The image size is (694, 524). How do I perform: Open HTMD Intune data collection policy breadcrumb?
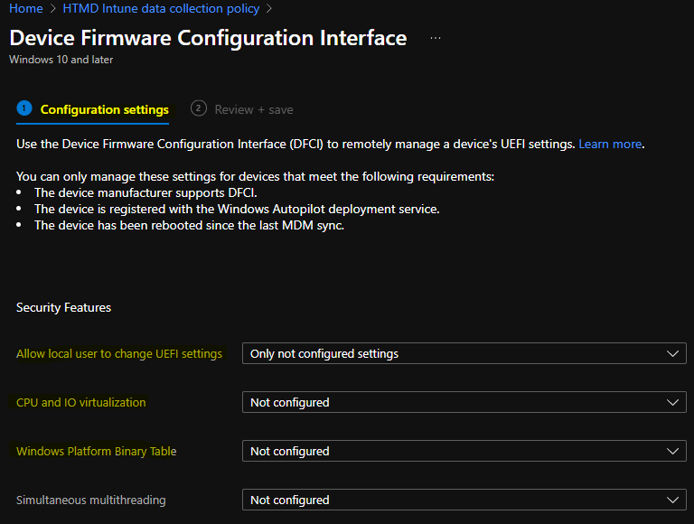(x=161, y=8)
